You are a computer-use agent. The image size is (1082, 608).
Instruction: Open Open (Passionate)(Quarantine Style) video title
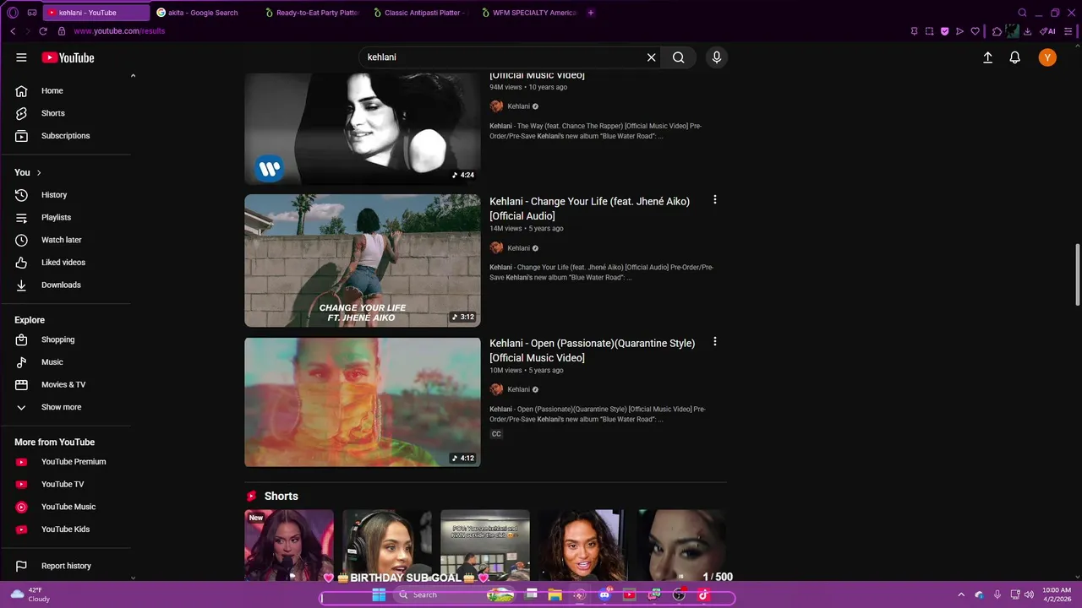pyautogui.click(x=592, y=350)
